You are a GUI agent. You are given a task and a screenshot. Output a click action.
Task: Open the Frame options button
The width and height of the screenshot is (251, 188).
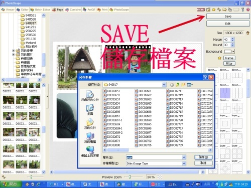click(229, 58)
